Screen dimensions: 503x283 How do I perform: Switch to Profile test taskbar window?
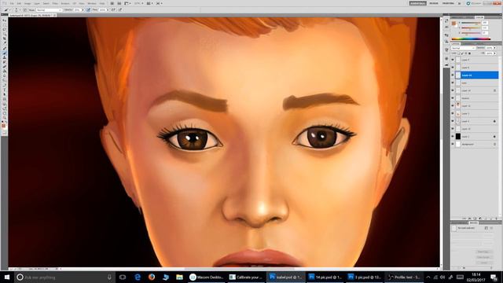point(404,277)
